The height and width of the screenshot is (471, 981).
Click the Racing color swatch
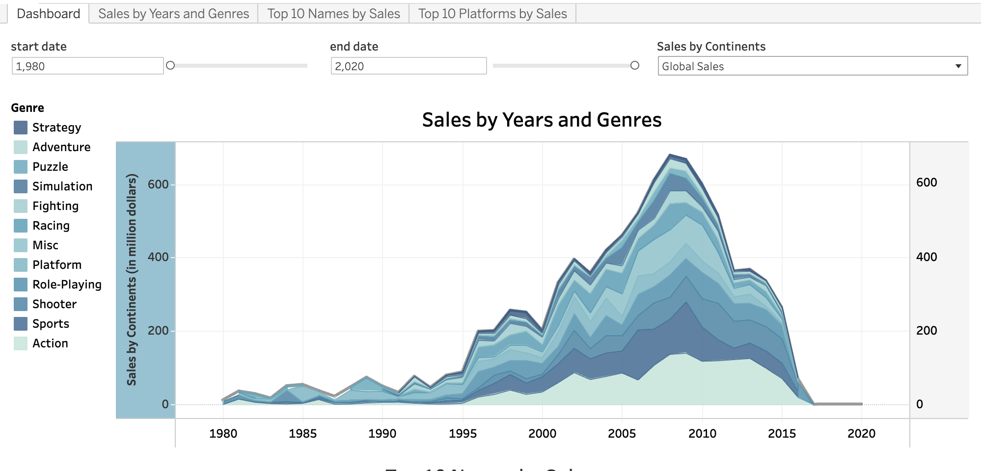pos(21,226)
